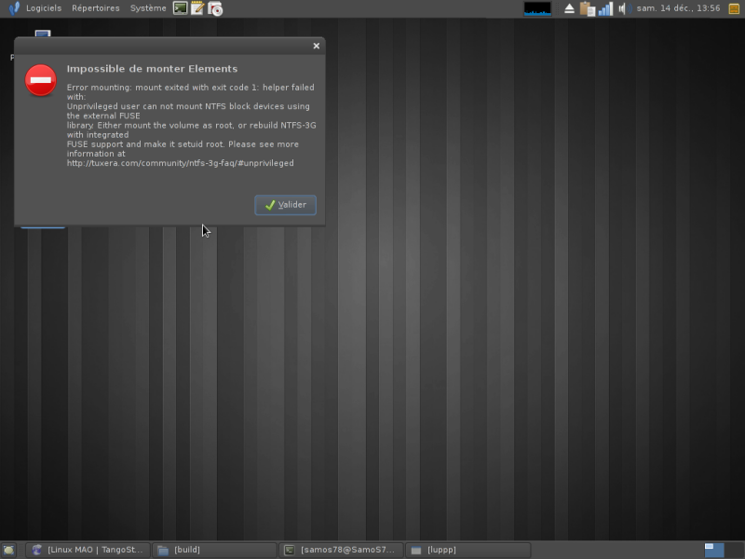This screenshot has width=745, height=559.
Task: Open the clipboard manager tray icon
Action: 588,8
